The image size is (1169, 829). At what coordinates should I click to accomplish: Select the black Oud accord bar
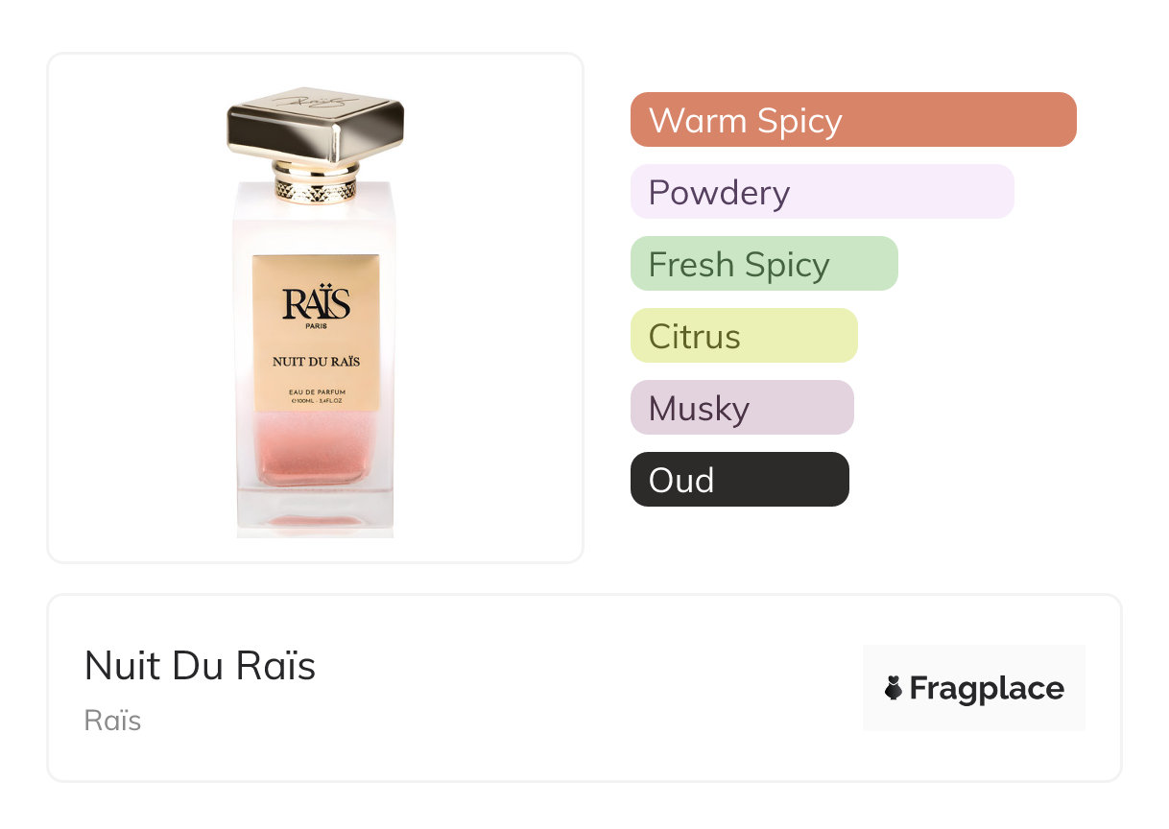tap(739, 480)
